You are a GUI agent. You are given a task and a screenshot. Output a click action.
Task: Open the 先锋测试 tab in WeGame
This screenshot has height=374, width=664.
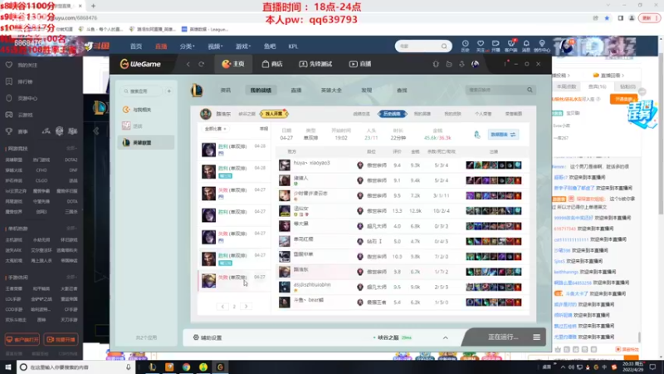(x=315, y=64)
